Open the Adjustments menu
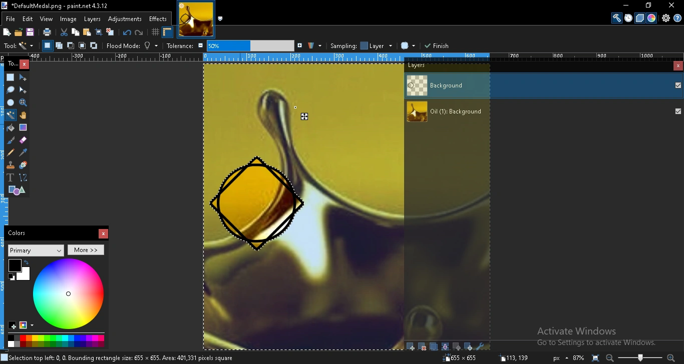 (125, 19)
